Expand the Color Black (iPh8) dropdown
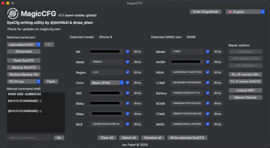Screen dimensions: 270x148 (x=107, y=83)
